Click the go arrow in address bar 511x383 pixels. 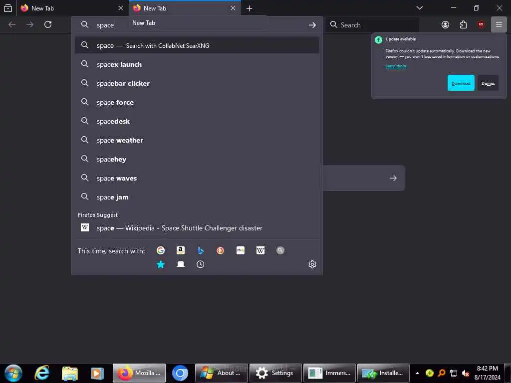click(x=312, y=25)
